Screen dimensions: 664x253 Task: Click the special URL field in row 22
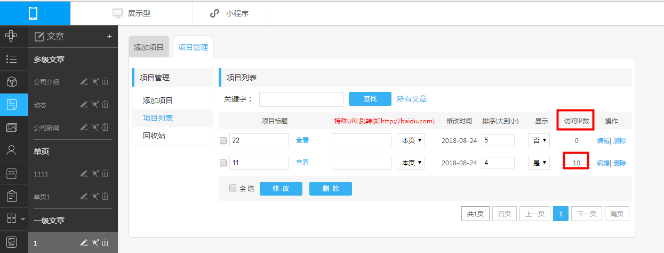(x=362, y=140)
